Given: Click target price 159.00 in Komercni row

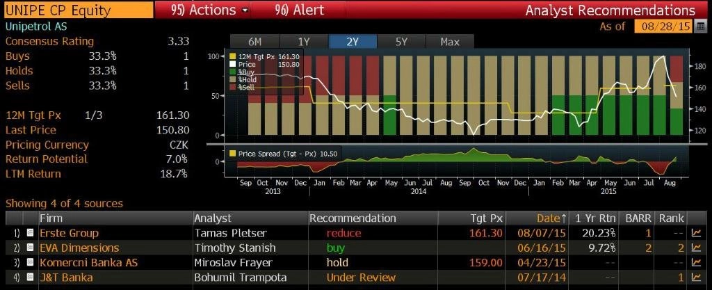Looking at the screenshot, I should [x=487, y=262].
